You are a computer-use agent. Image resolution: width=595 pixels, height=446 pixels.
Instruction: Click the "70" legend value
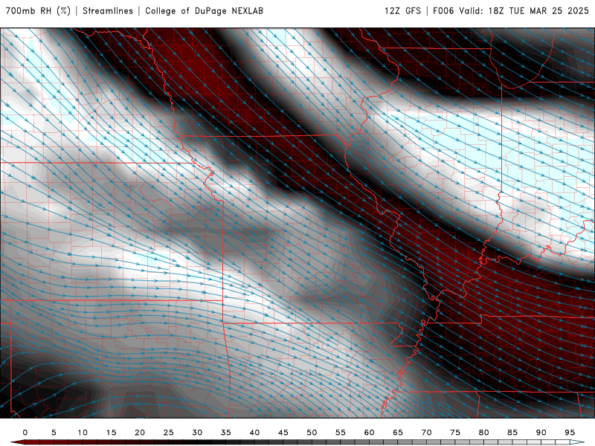[426, 433]
